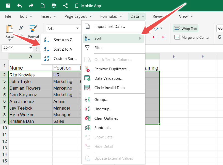Choose Remove Duplicates from Data menu
The height and width of the screenshot is (165, 223).
[112, 69]
